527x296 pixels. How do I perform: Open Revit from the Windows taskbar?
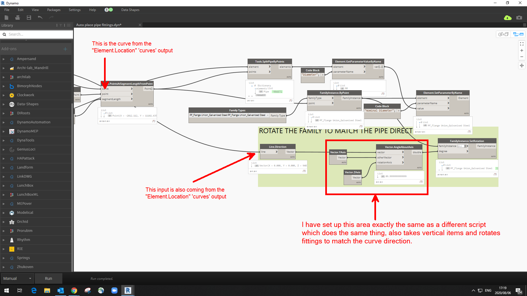[128, 291]
